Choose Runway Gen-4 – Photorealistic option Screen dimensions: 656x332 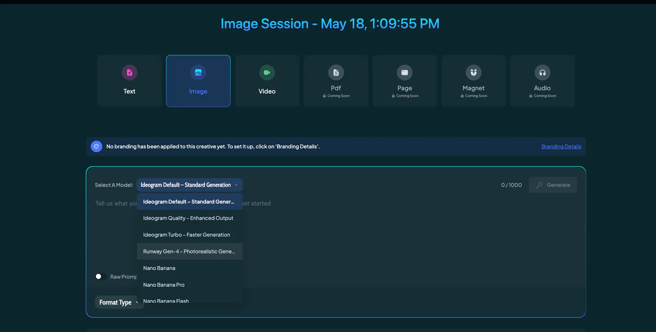click(x=190, y=252)
